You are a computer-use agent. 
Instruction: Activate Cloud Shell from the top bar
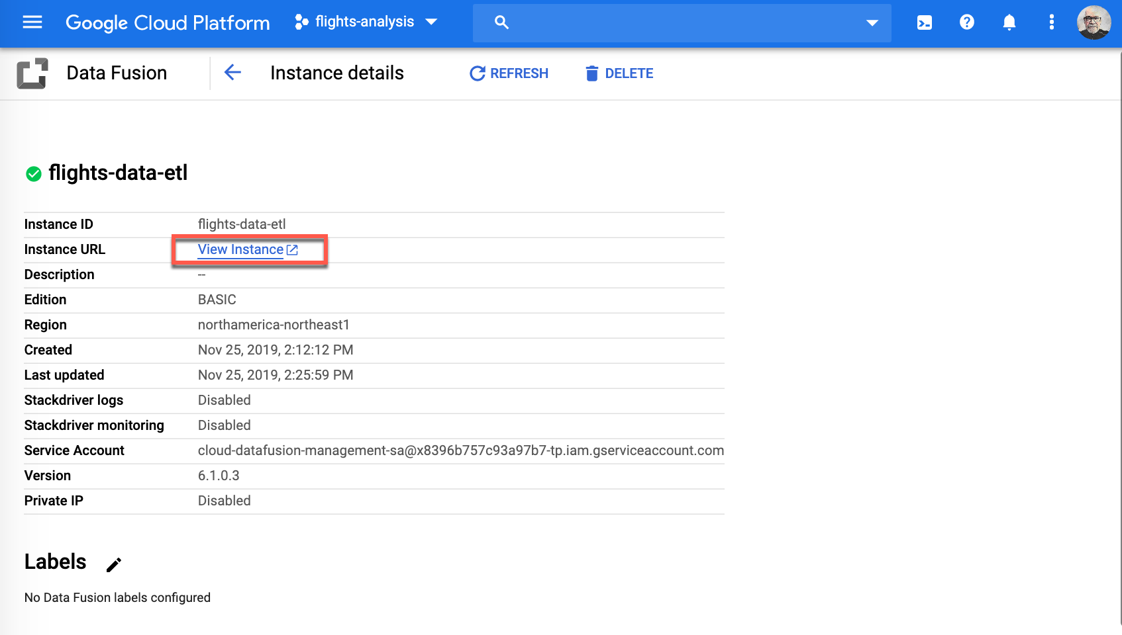click(x=924, y=22)
